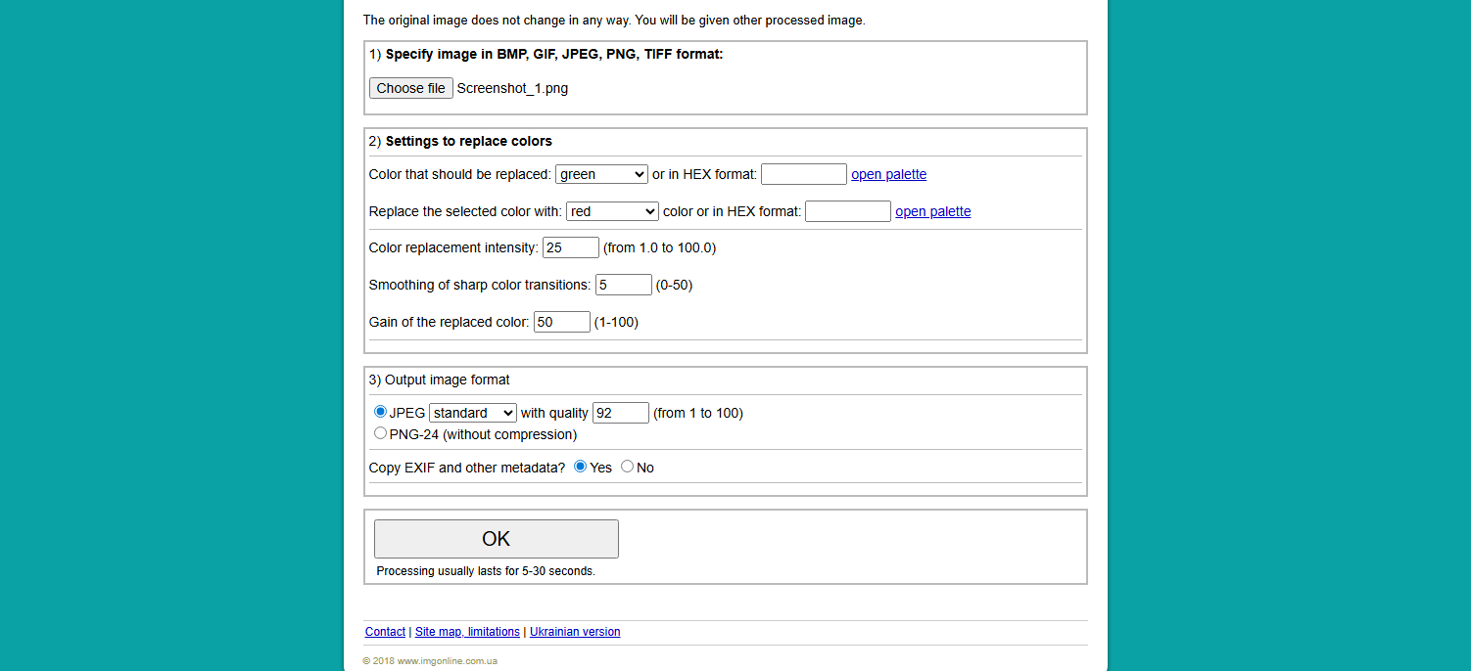Open the Contact page
The width and height of the screenshot is (1471, 671).
tap(385, 631)
